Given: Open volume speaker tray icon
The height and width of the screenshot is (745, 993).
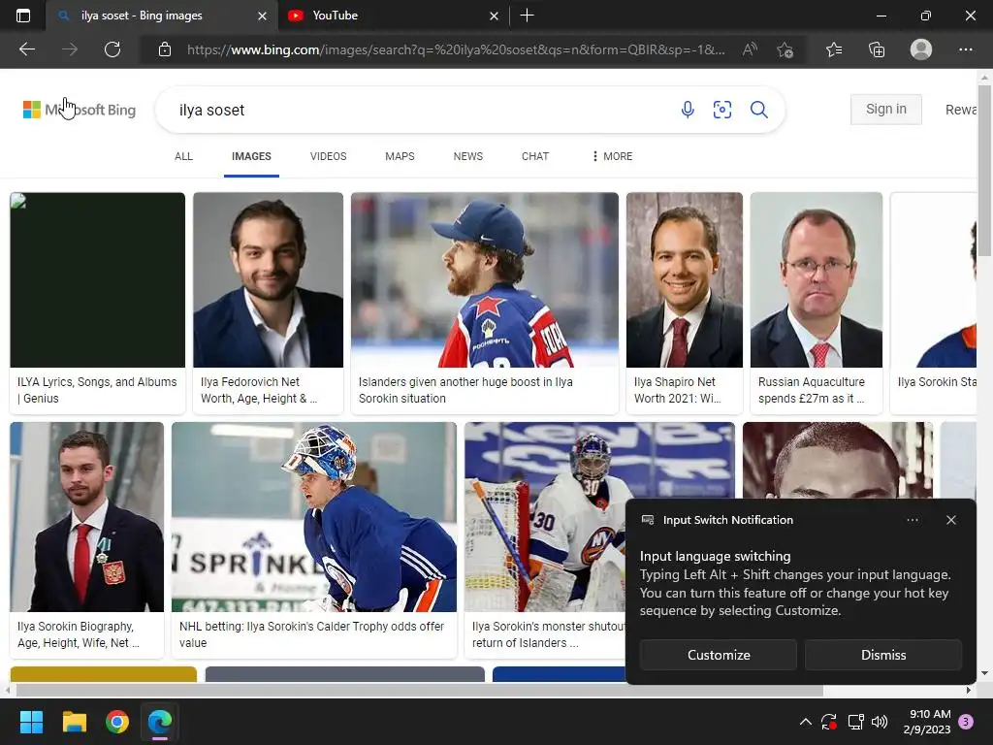Looking at the screenshot, I should 880,722.
